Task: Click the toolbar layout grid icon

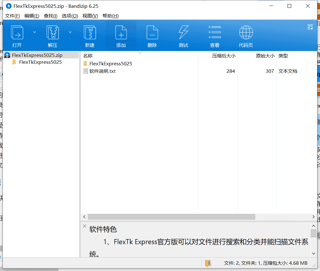Action: pyautogui.click(x=310, y=27)
